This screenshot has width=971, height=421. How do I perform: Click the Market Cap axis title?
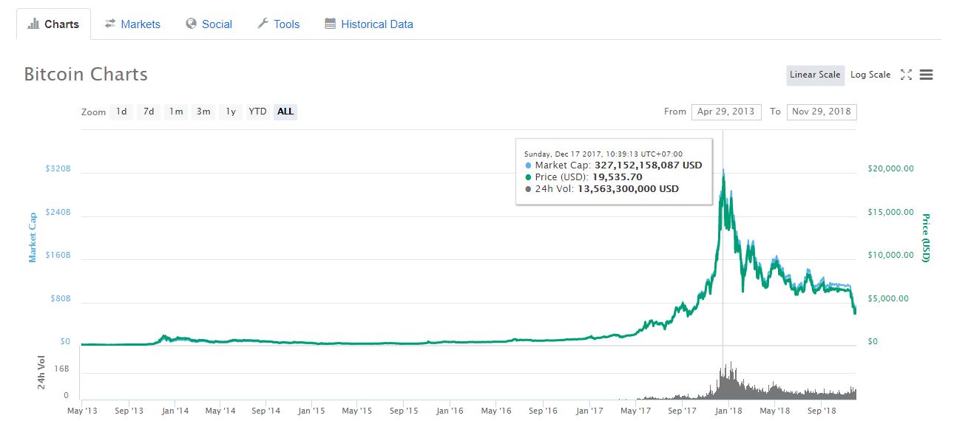click(x=33, y=237)
